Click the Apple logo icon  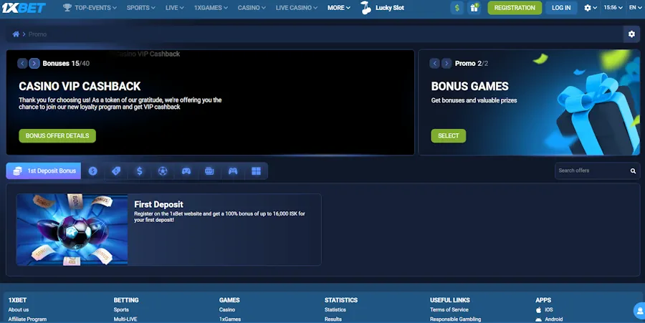(538, 310)
